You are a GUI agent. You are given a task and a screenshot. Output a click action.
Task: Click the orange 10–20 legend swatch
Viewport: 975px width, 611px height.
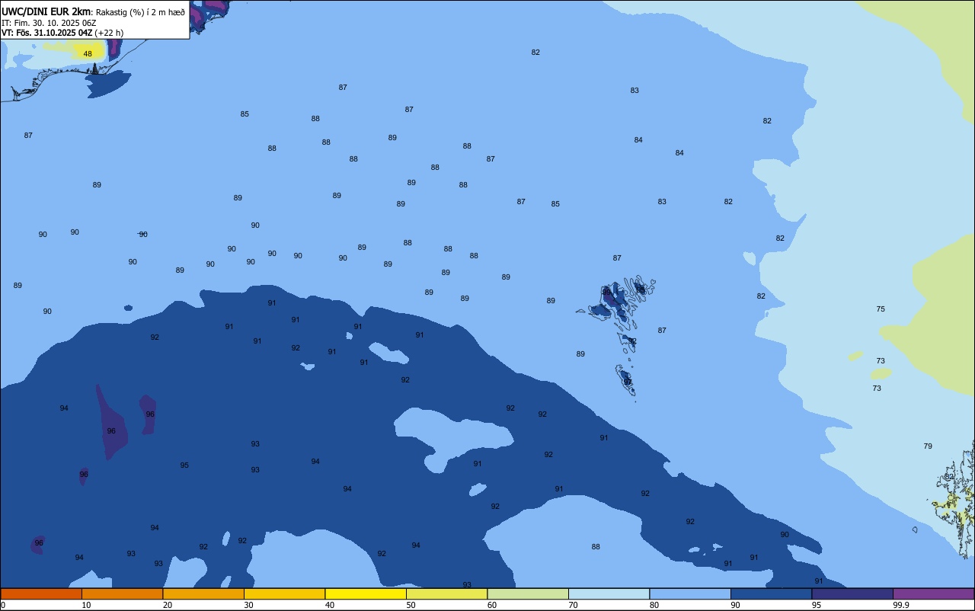pyautogui.click(x=122, y=593)
